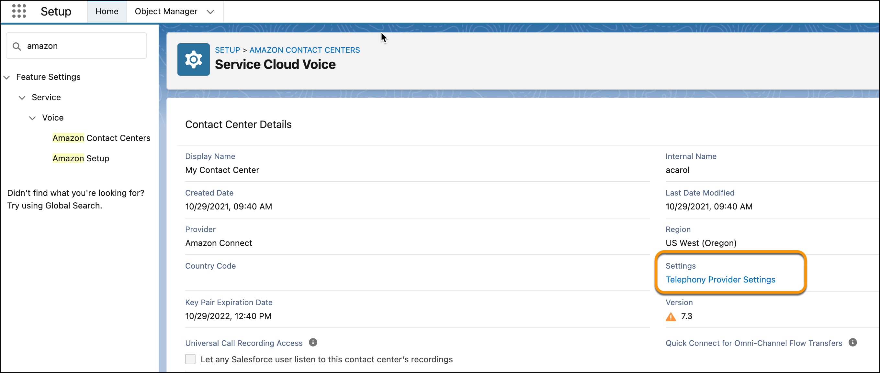This screenshot has width=880, height=373.
Task: Click the Version value 7.3
Action: point(686,316)
